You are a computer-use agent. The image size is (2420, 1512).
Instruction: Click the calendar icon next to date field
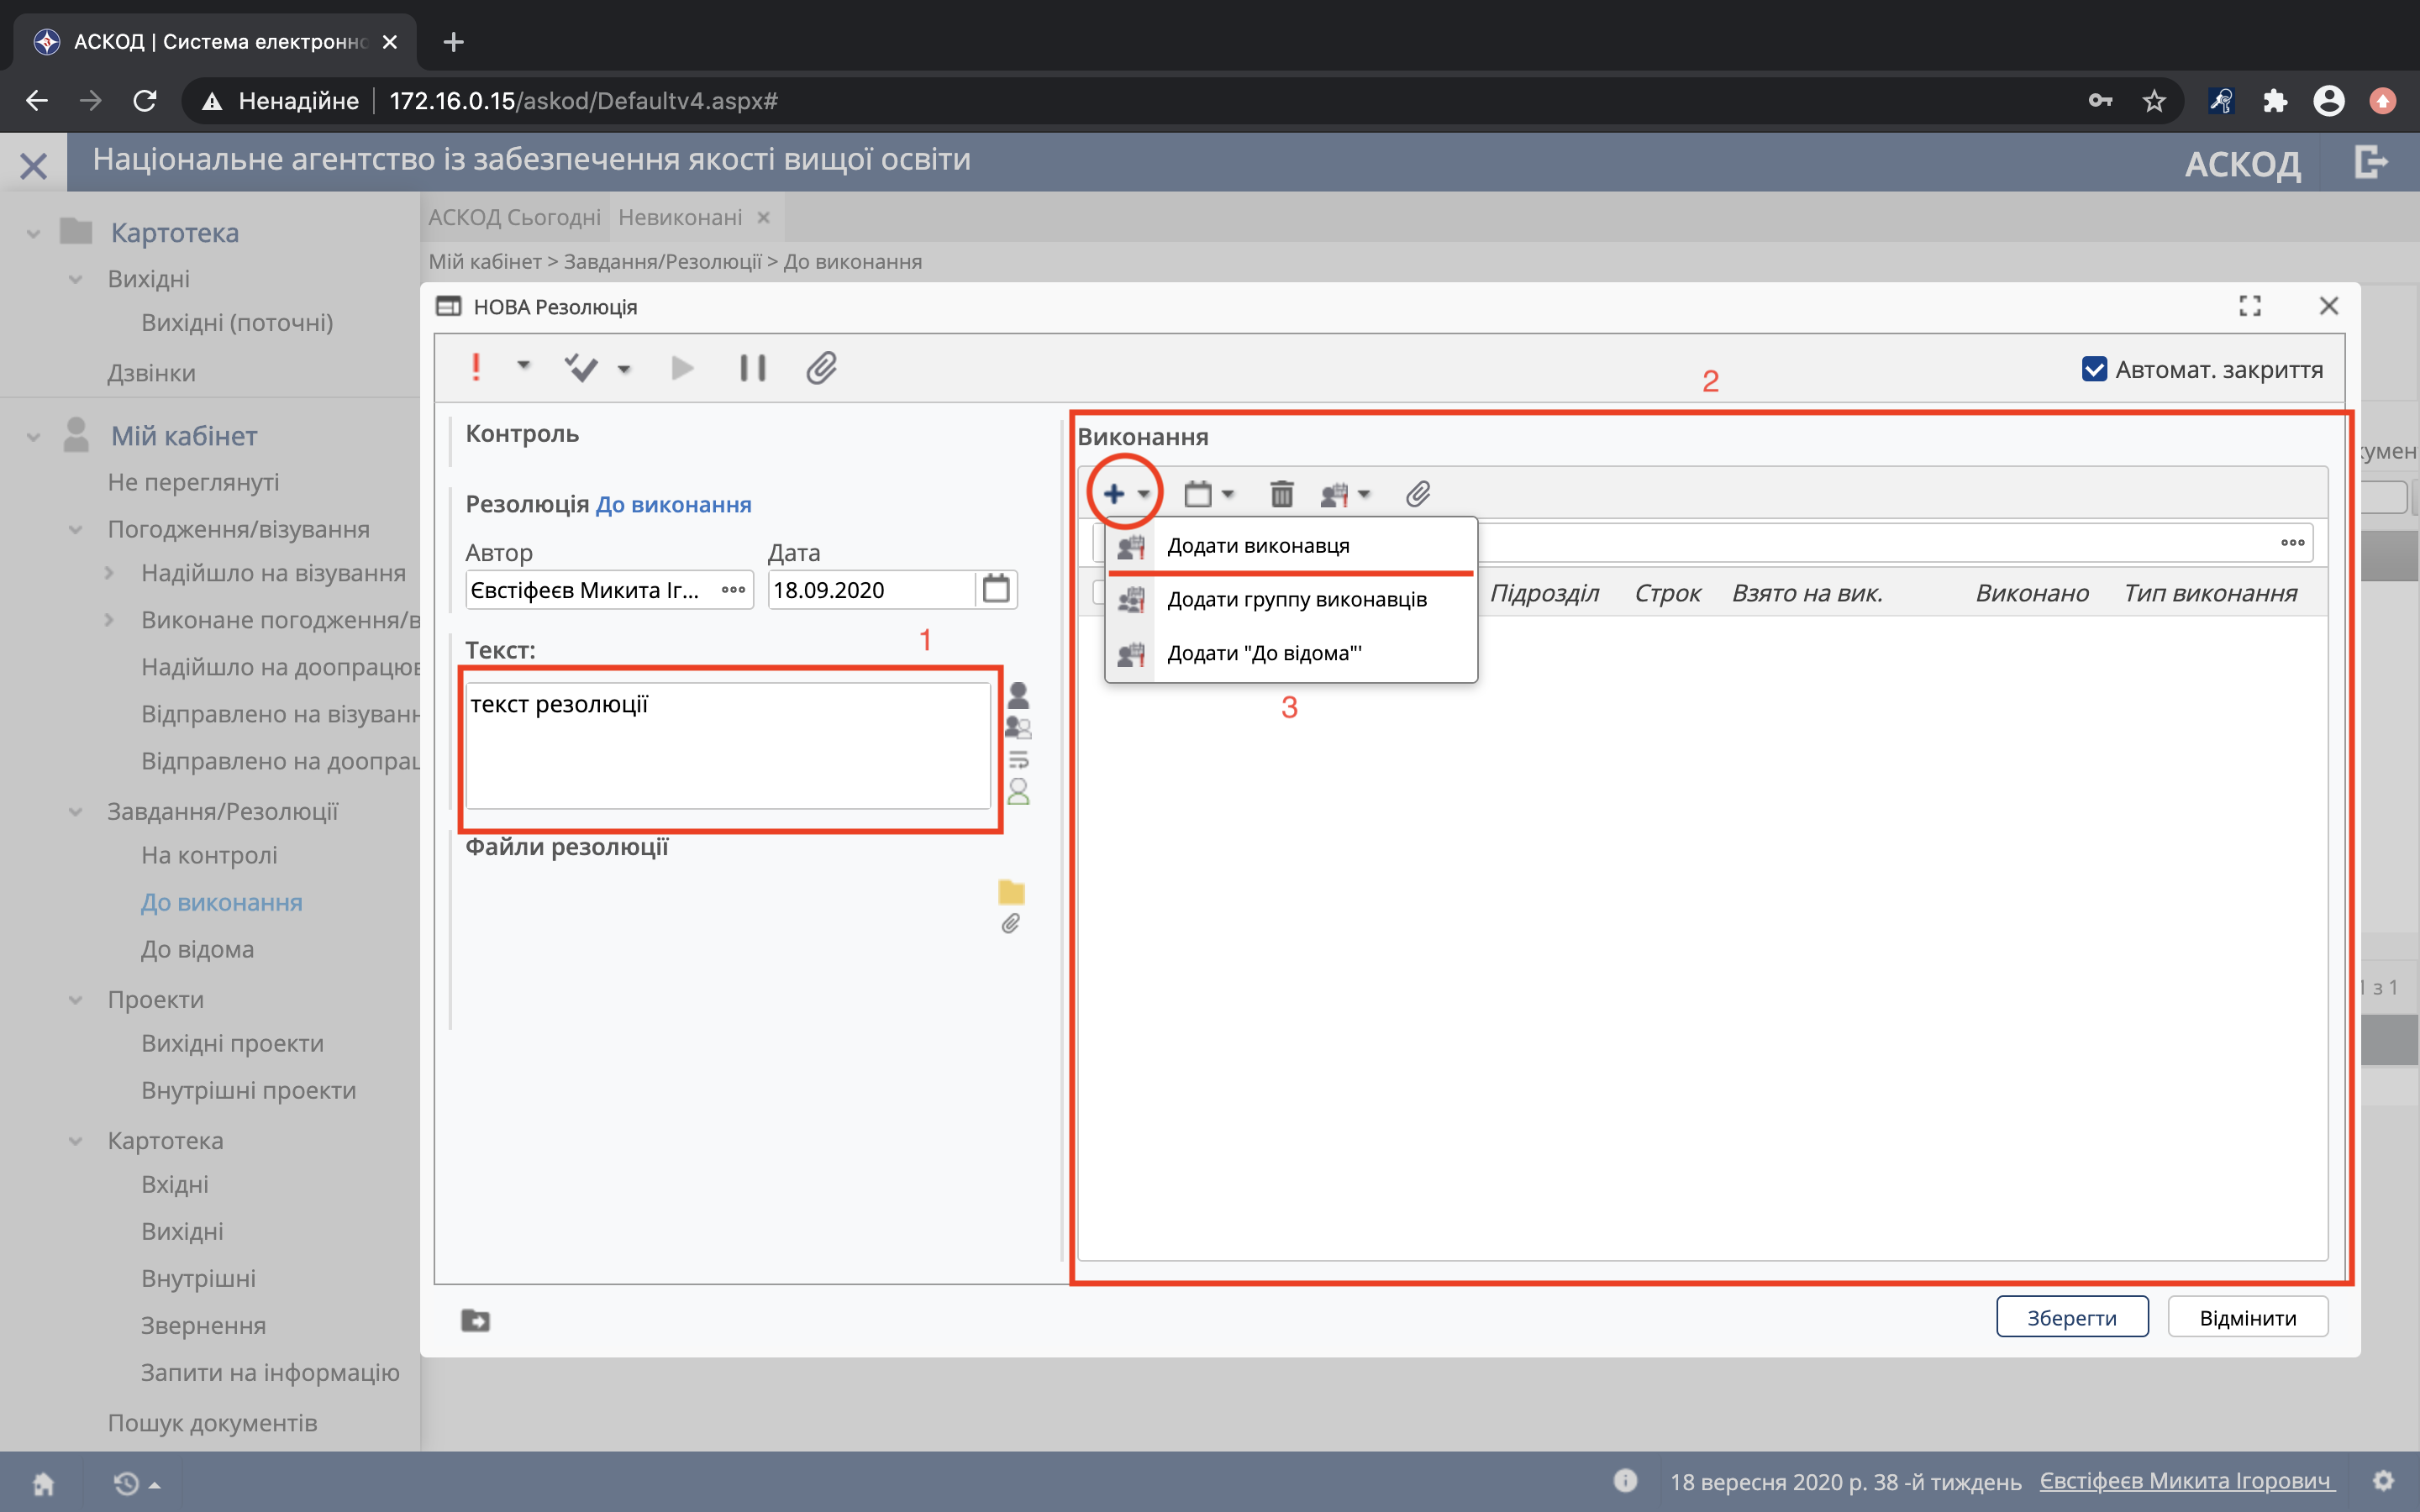[x=996, y=589]
